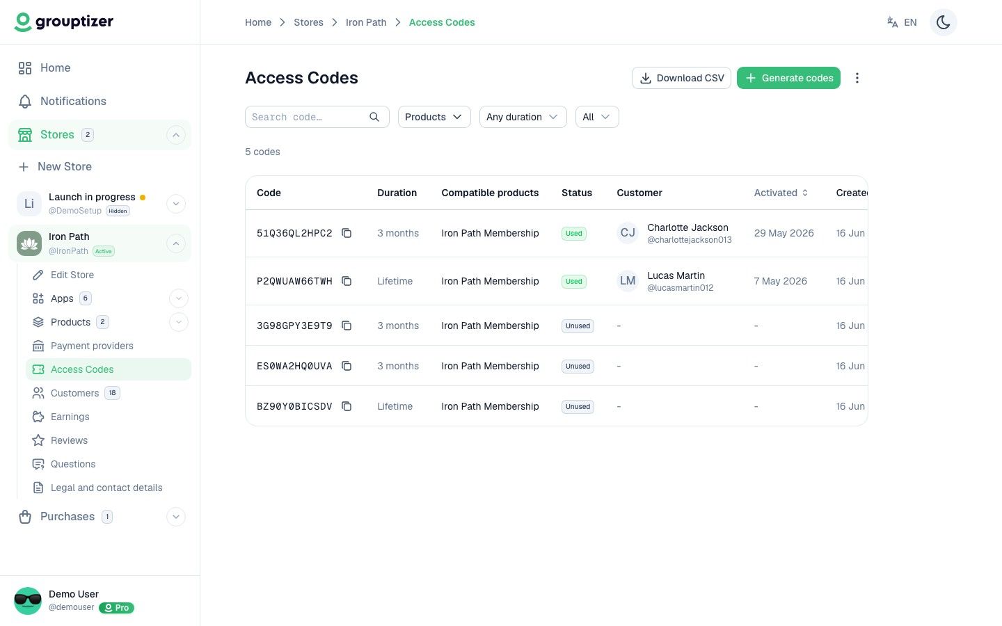Screen dimensions: 1002x626
Task: Open Home in the sidebar
Action: (x=100, y=67)
